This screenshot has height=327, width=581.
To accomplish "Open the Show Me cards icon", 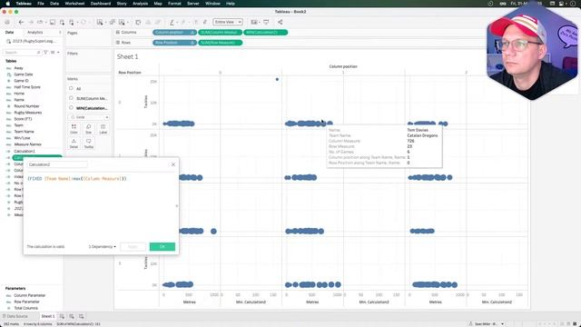I will click(254, 22).
